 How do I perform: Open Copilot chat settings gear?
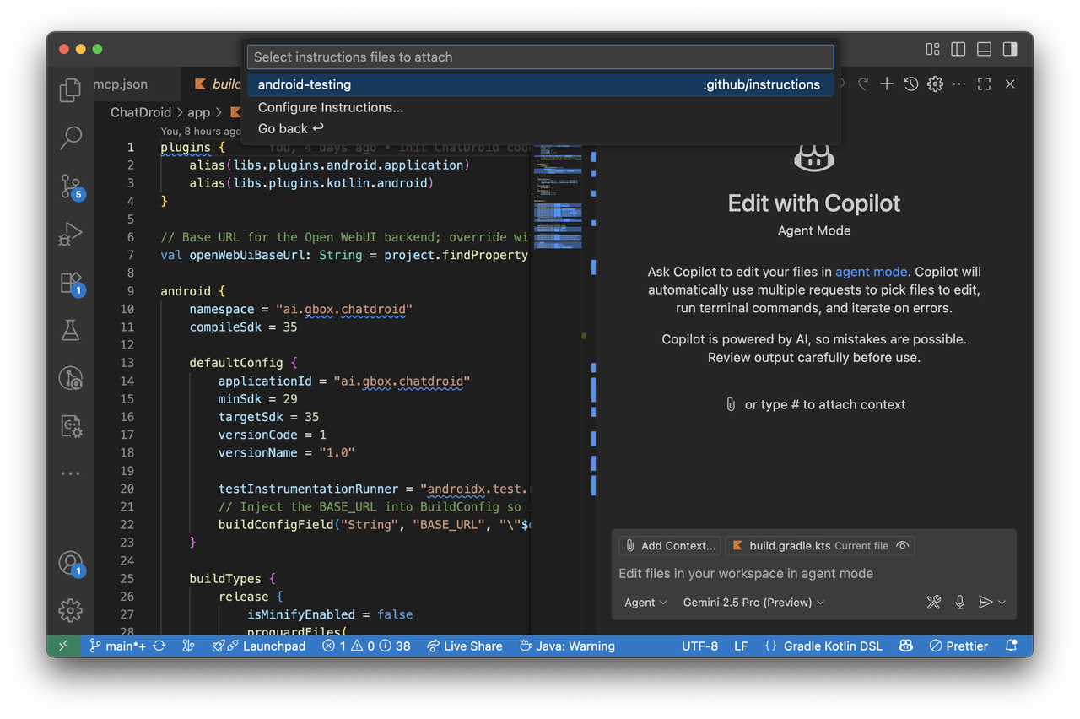pos(935,84)
